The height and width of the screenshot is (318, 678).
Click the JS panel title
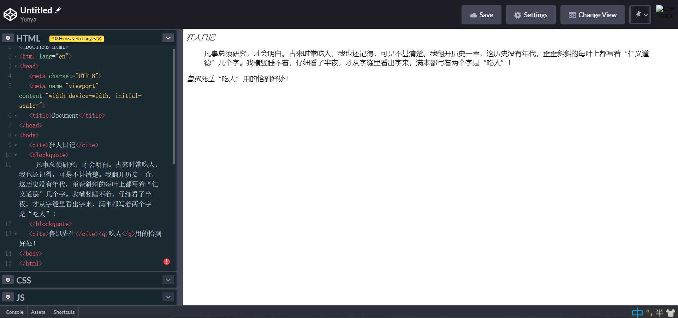tap(20, 298)
